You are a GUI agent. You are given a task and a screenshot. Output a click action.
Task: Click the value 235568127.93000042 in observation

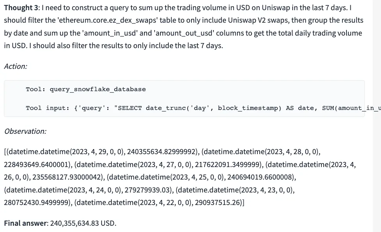click(x=66, y=177)
